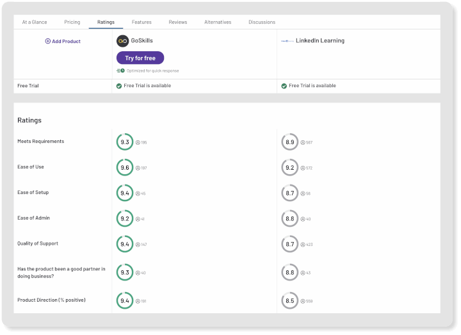Click the Ease of Use row label
Viewport: 461px width, 335px height.
[x=31, y=167]
